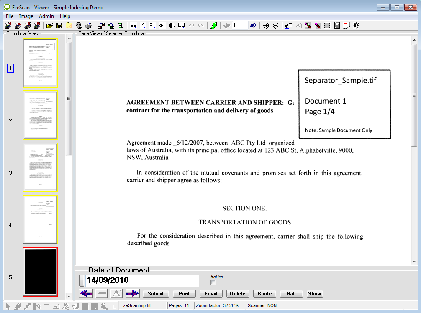Open the Admin menu
This screenshot has width=421, height=313.
46,16
